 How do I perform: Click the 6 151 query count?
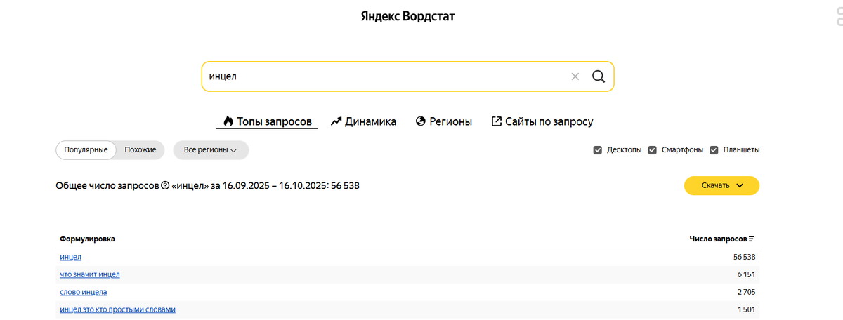coord(747,274)
